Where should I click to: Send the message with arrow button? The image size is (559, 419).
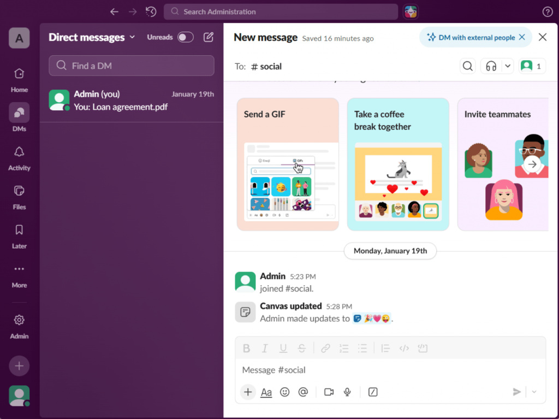tap(516, 392)
